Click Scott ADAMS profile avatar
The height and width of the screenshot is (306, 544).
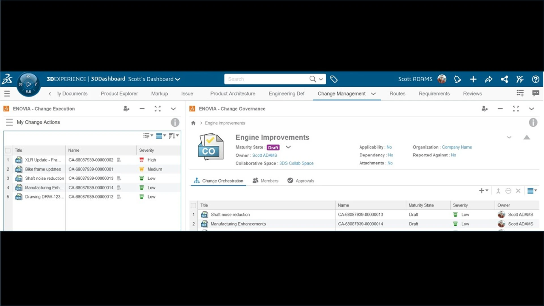(x=442, y=79)
